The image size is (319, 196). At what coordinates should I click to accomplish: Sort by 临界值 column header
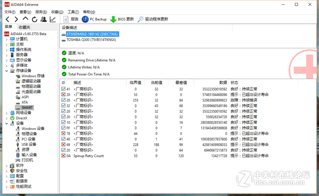pos(136,82)
